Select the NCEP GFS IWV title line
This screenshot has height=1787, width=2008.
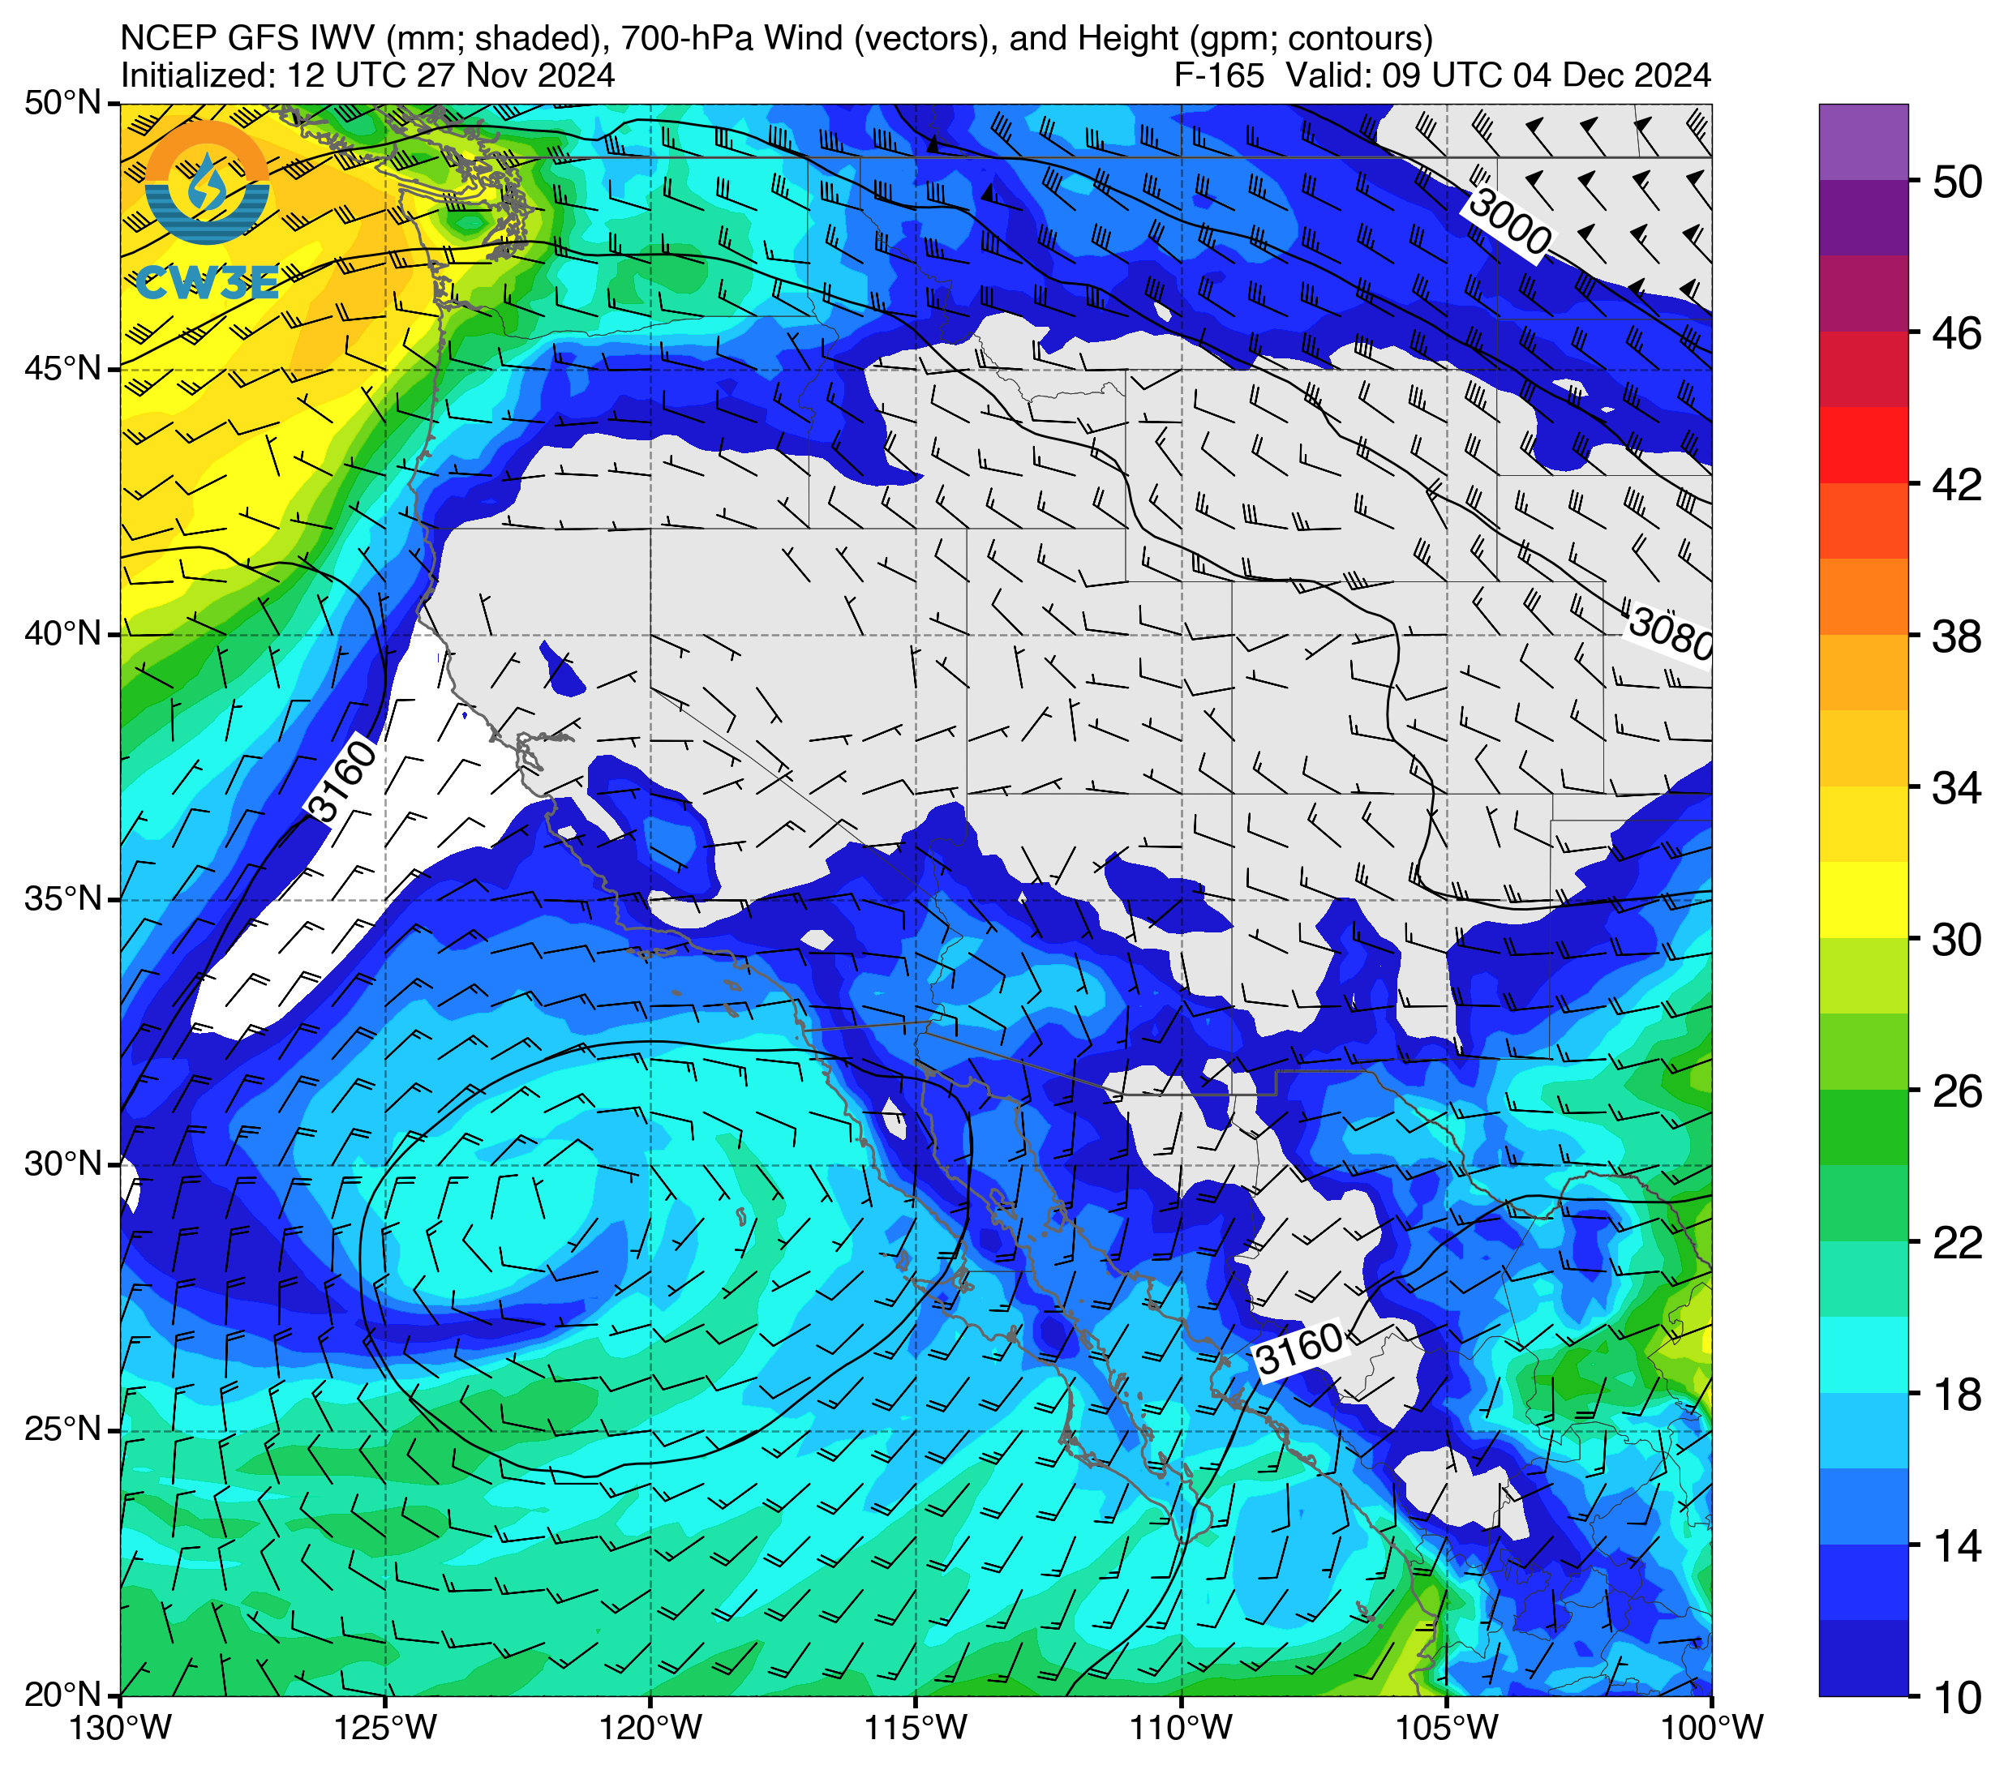coord(776,38)
